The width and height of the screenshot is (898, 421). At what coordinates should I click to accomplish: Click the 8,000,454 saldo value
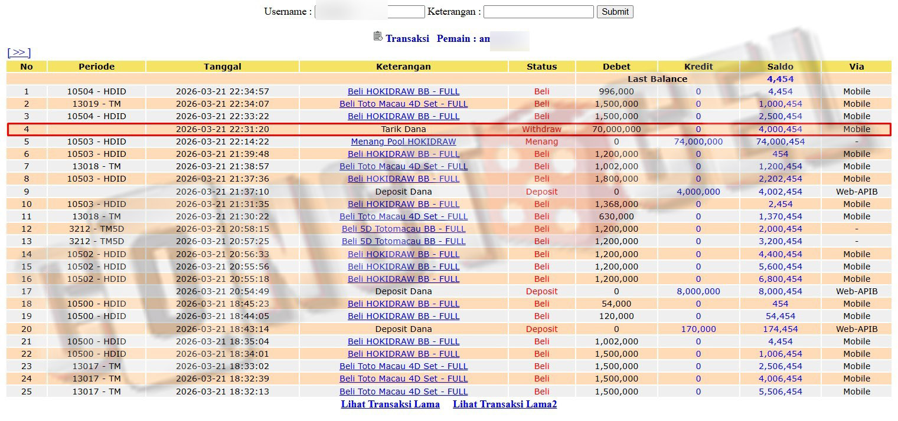point(781,291)
